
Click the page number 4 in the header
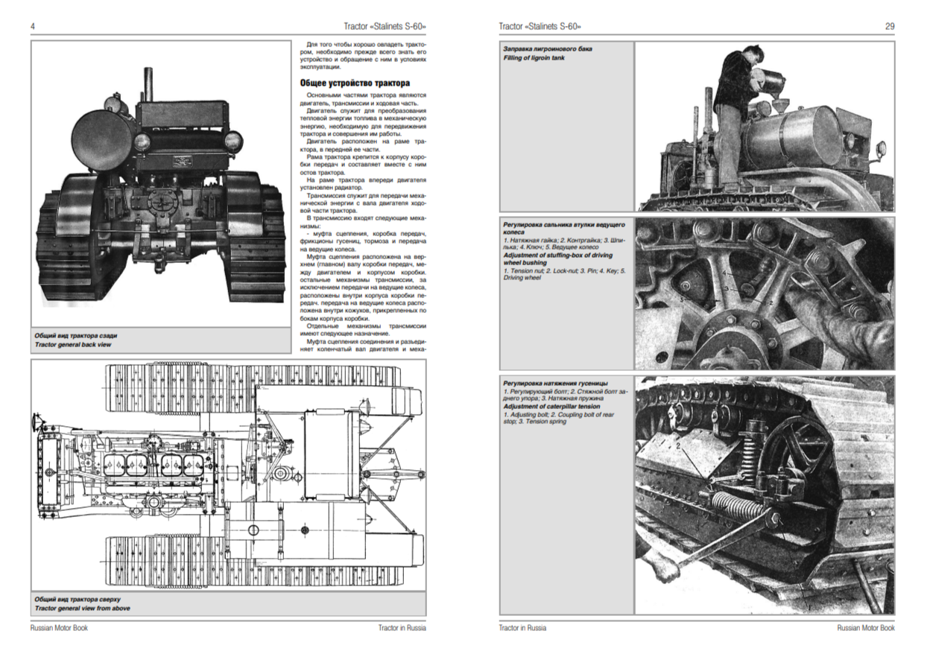tap(33, 26)
